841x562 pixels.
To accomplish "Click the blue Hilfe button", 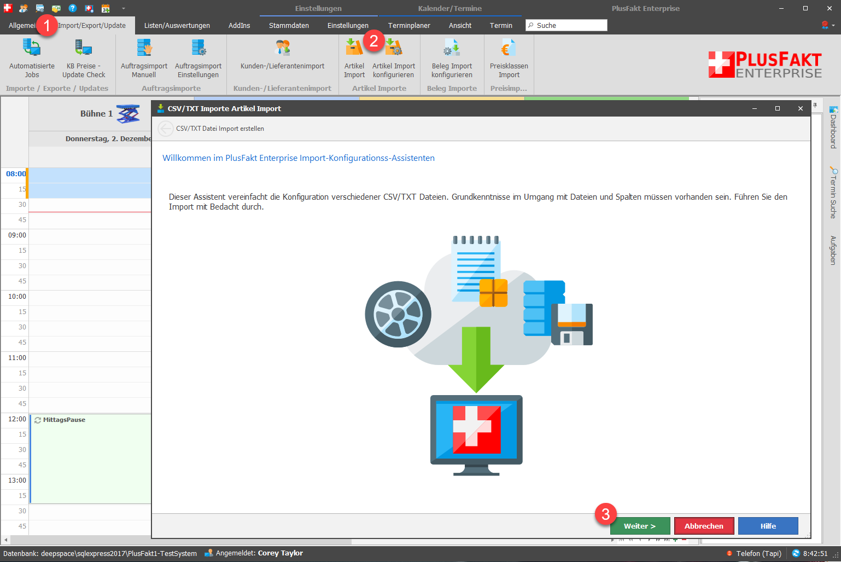I will point(768,526).
